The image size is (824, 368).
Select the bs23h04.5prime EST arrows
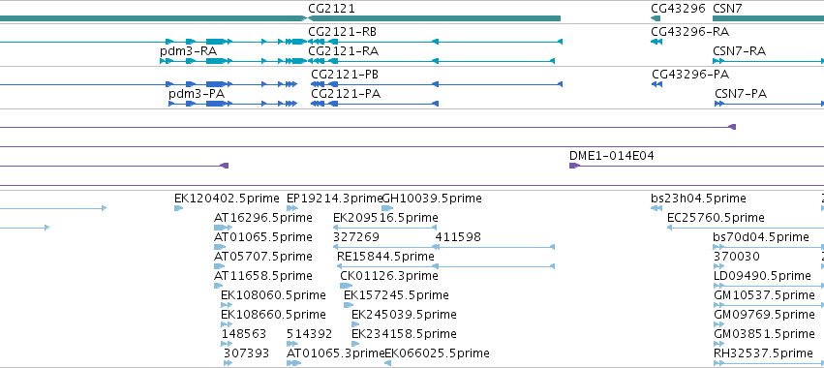656,208
